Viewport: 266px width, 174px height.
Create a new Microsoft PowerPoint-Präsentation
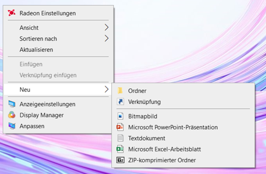tap(183, 127)
